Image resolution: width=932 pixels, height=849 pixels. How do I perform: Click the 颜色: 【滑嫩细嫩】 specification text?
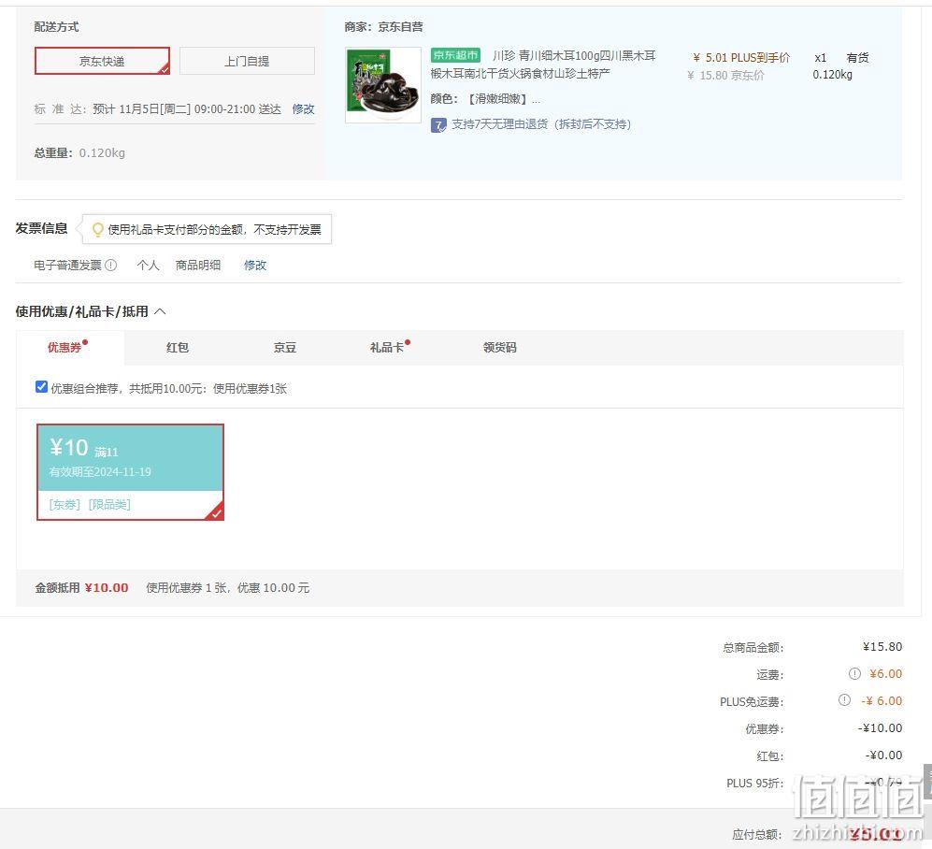(485, 99)
